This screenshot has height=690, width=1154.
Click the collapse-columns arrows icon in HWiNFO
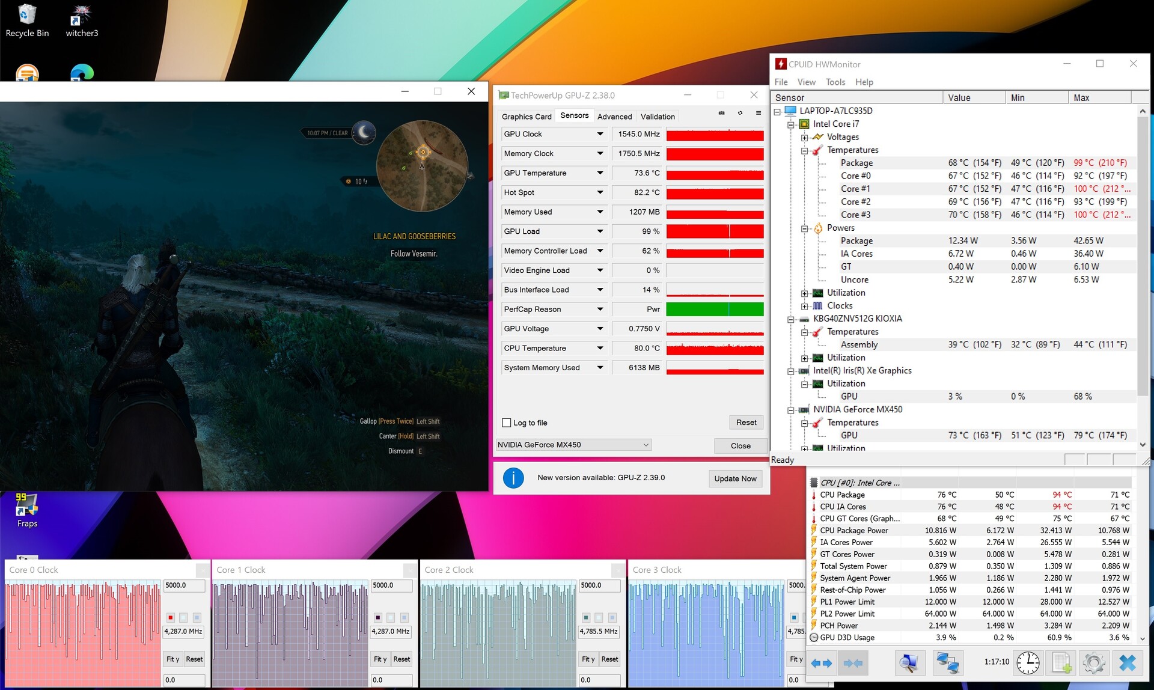click(x=853, y=663)
